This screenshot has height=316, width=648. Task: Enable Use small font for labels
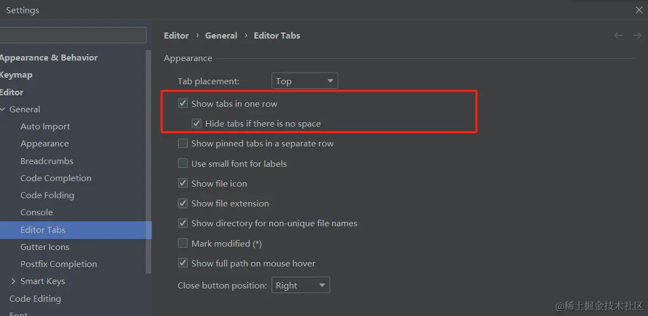(183, 164)
